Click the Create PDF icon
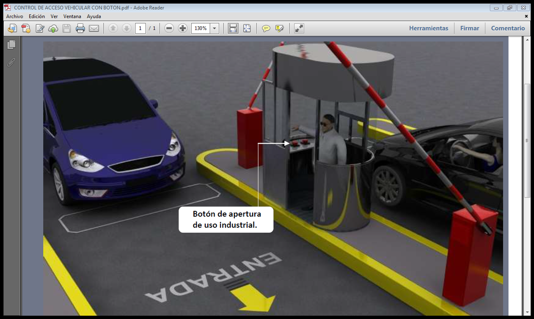Image resolution: width=534 pixels, height=319 pixels. pyautogui.click(x=26, y=28)
